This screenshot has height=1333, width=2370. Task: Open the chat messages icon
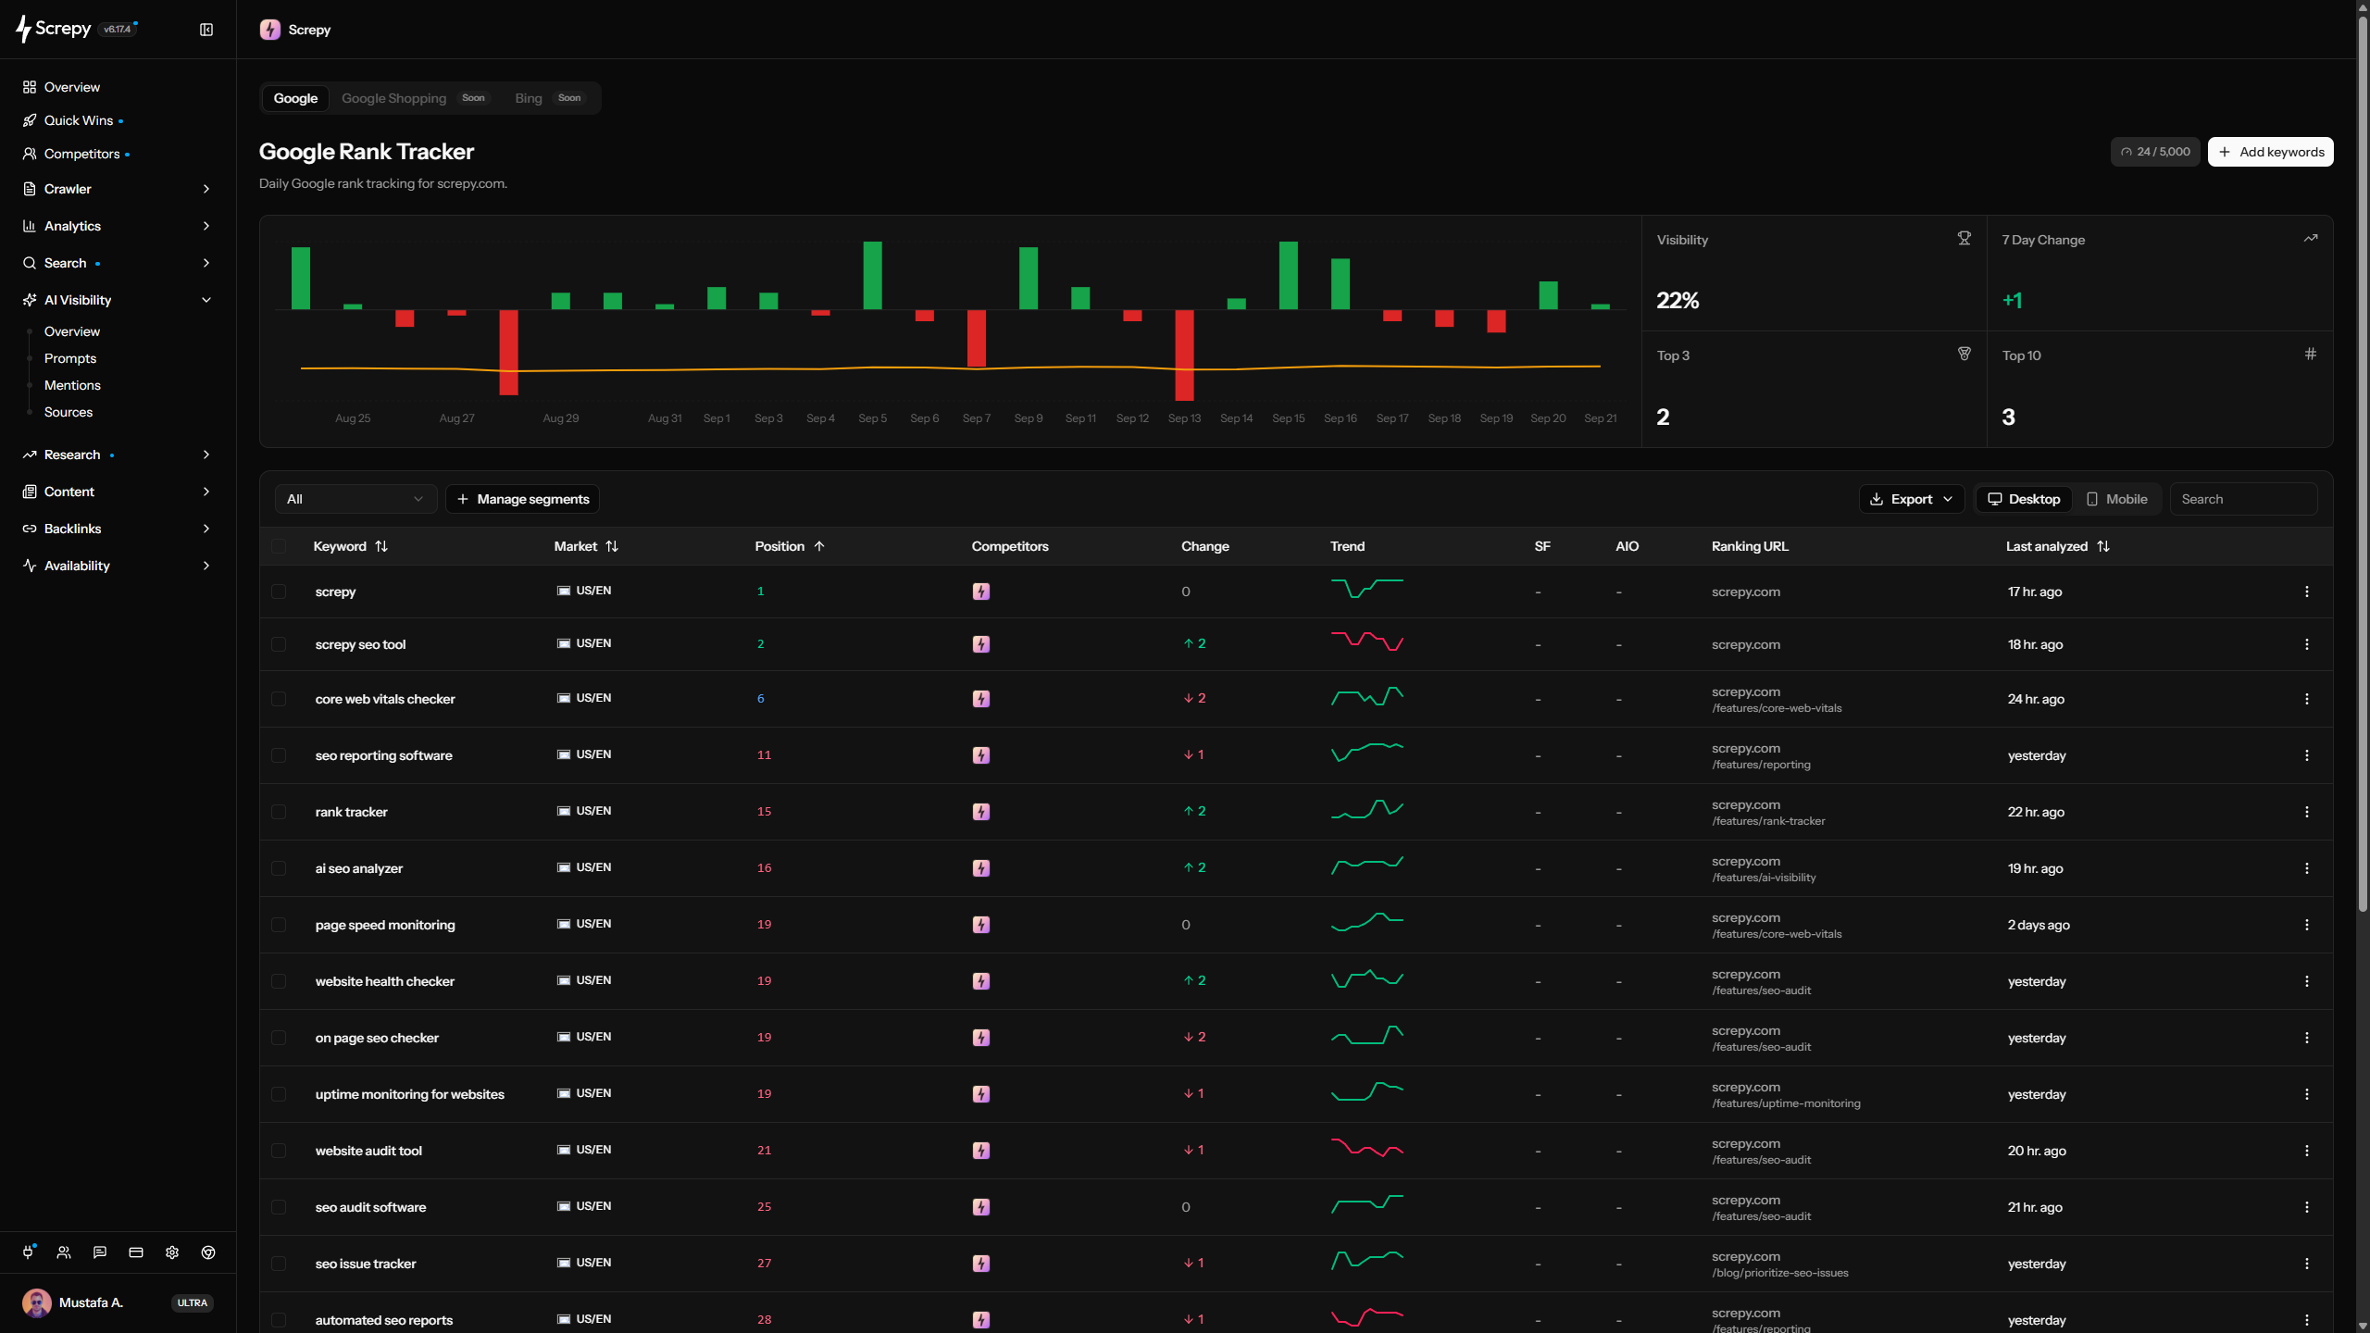100,1252
